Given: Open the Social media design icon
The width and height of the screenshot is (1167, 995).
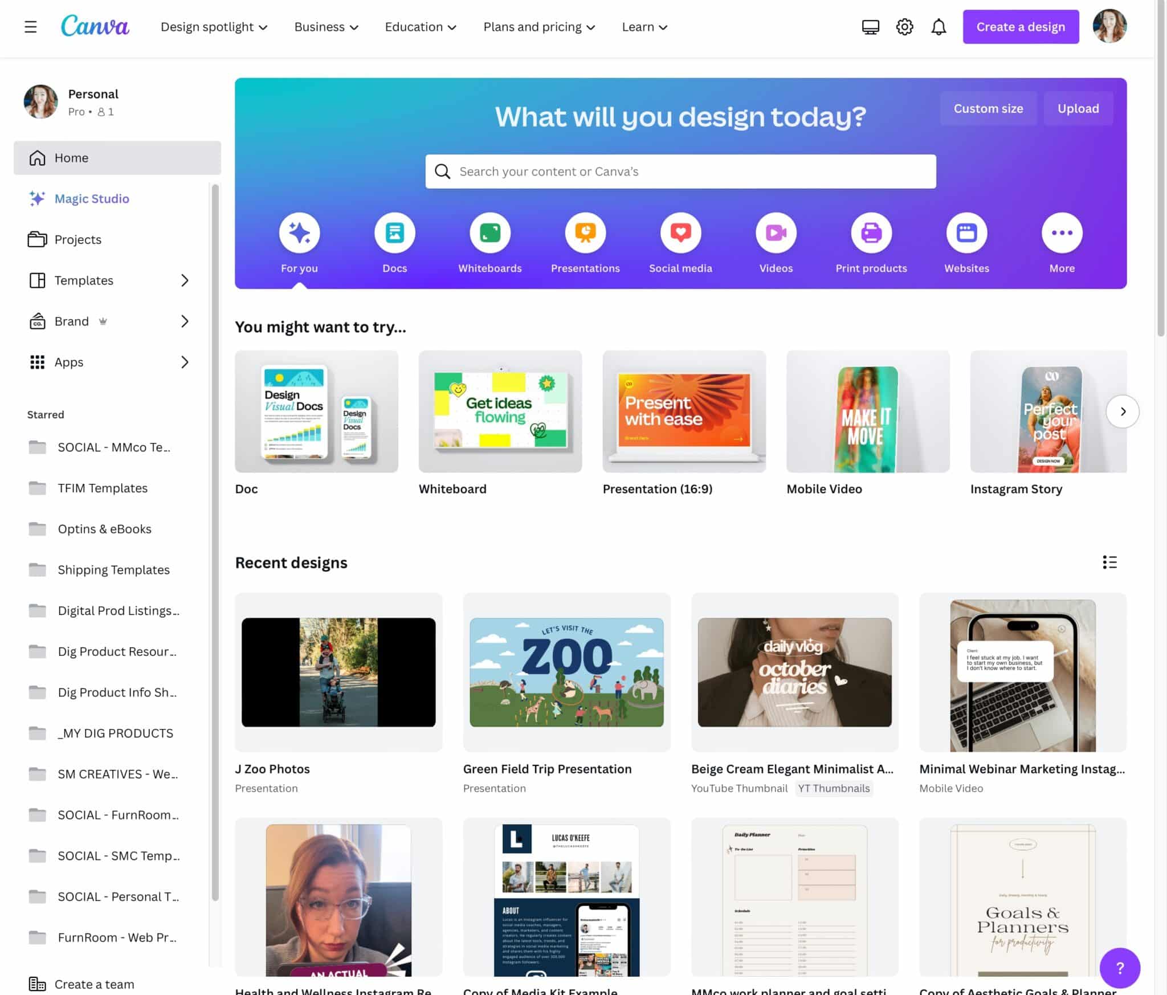Looking at the screenshot, I should click(680, 233).
